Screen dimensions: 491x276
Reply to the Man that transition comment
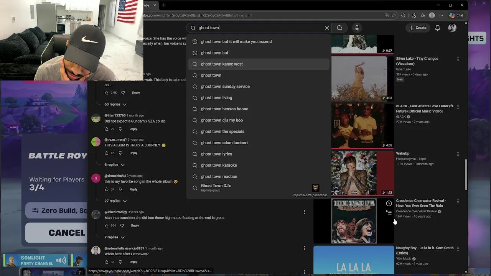[x=135, y=225]
